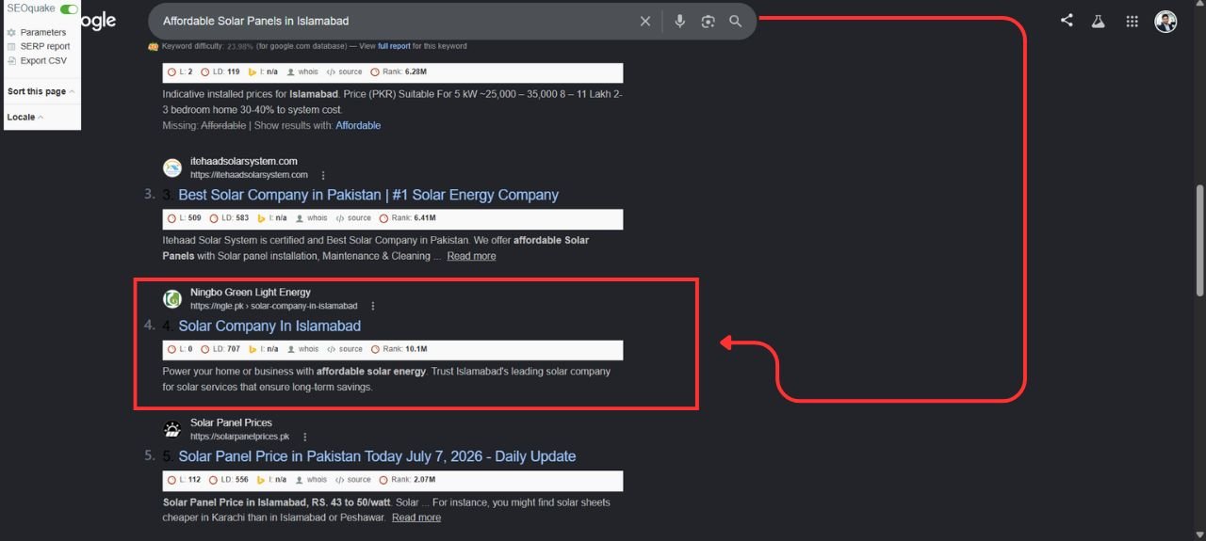The image size is (1206, 541).
Task: Click the LD: 583 metric
Action: tap(230, 218)
